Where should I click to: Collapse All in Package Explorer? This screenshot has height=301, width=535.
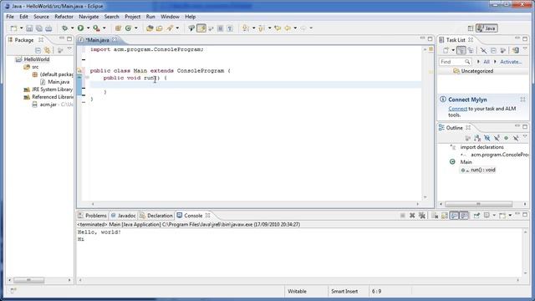38,50
